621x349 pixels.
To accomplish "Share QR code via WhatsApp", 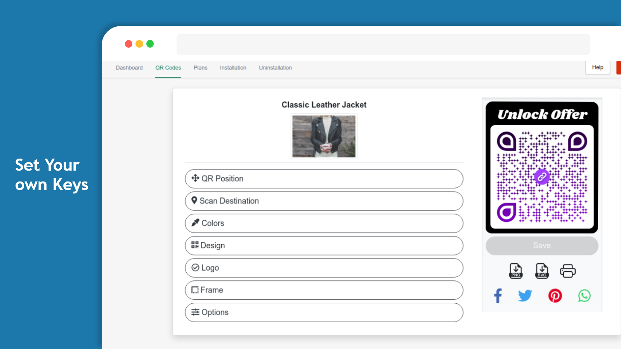I will 584,295.
